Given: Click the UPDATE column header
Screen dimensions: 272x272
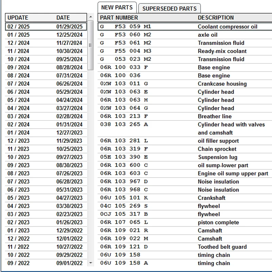Looking at the screenshot, I should [18, 18].
